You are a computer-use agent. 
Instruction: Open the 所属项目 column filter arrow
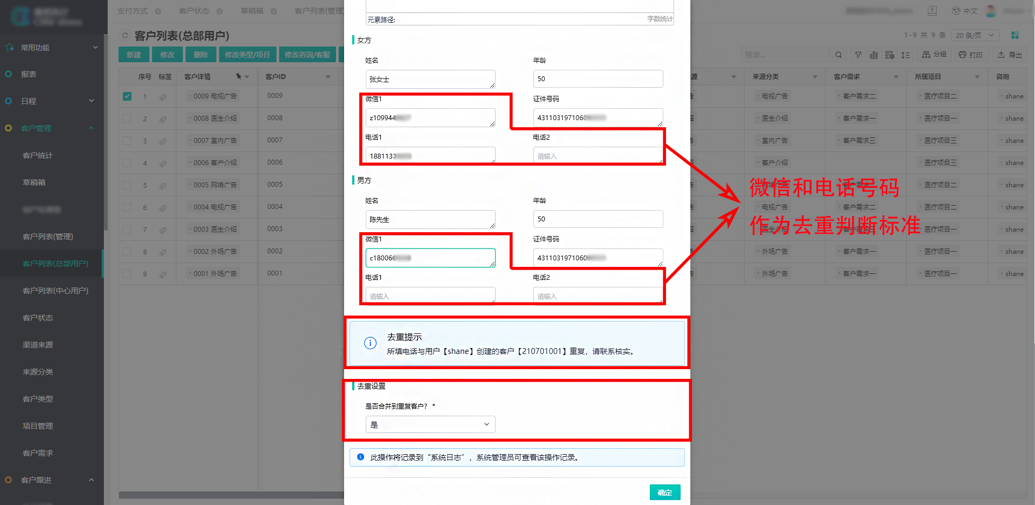coord(977,77)
